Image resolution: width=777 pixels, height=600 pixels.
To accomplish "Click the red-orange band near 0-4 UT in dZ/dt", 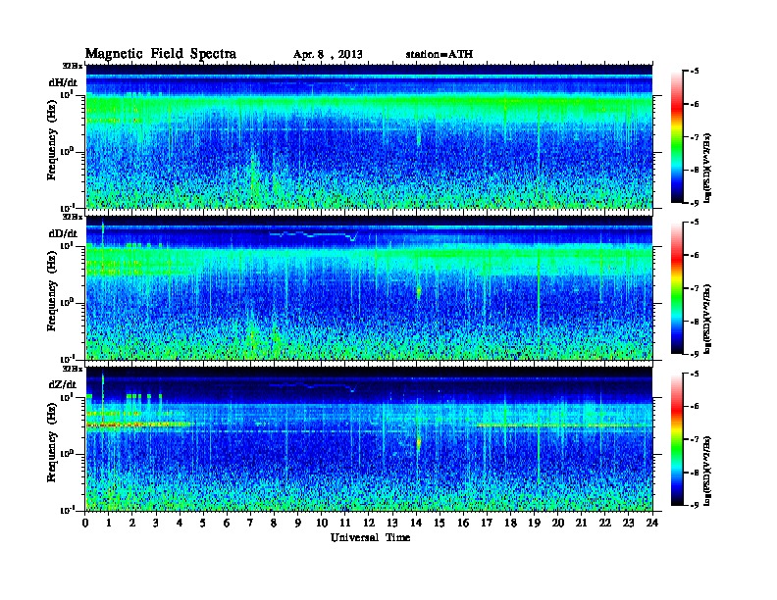I will [138, 425].
